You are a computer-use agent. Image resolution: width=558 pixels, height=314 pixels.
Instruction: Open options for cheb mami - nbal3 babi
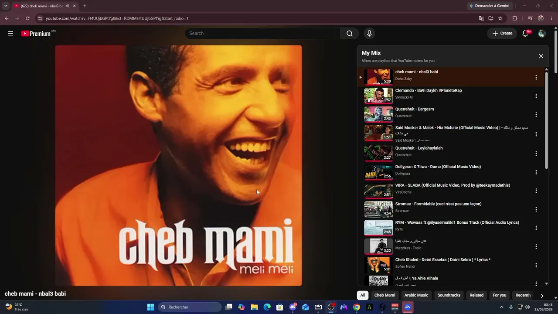pyautogui.click(x=536, y=78)
